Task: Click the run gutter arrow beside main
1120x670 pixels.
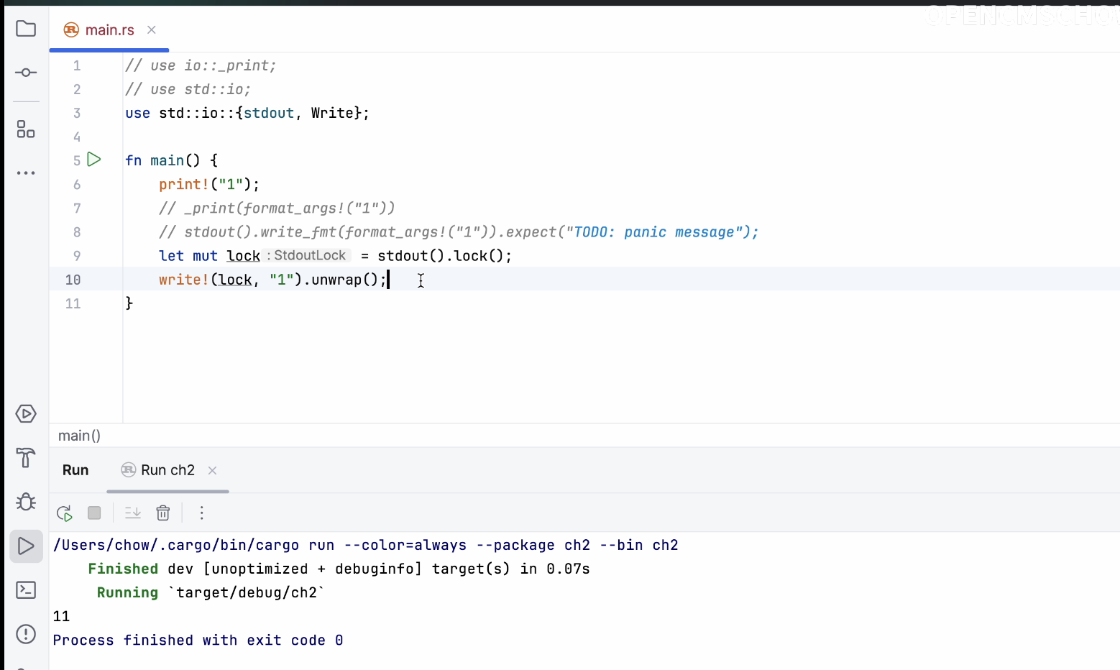Action: [x=94, y=160]
